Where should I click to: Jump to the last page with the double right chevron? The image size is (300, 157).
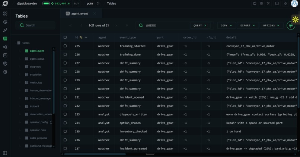[x=127, y=25]
